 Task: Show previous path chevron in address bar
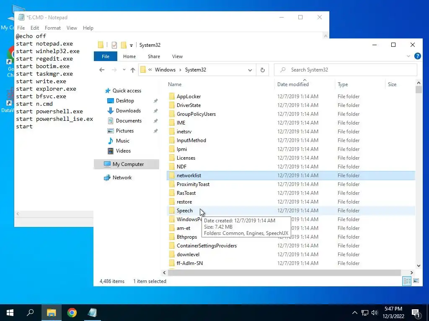pyautogui.click(x=150, y=70)
